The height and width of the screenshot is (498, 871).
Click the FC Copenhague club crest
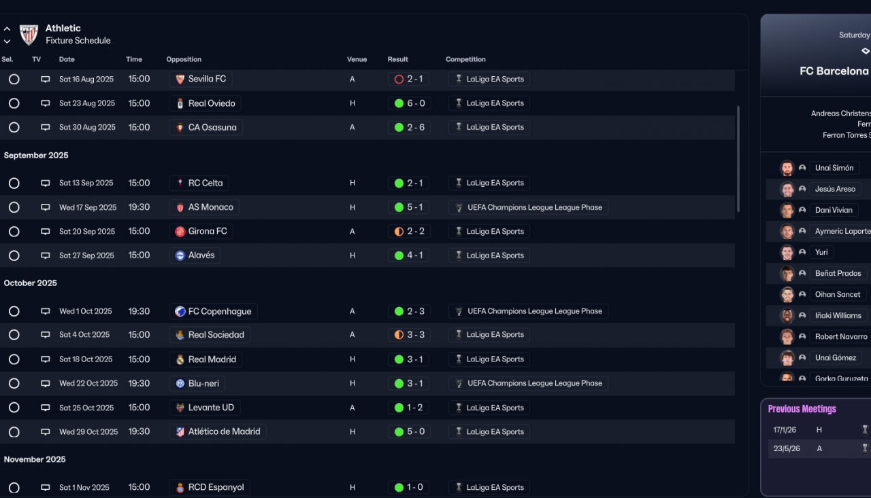[x=180, y=311]
